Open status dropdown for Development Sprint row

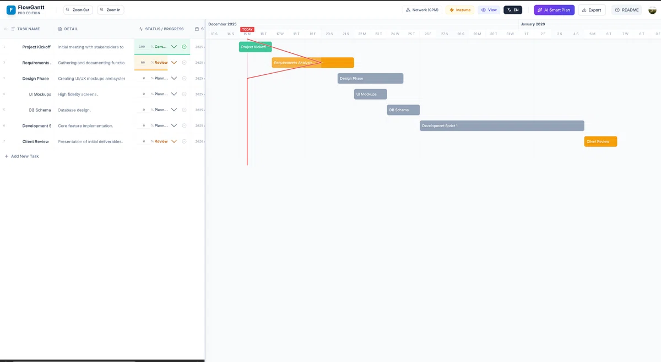click(174, 125)
